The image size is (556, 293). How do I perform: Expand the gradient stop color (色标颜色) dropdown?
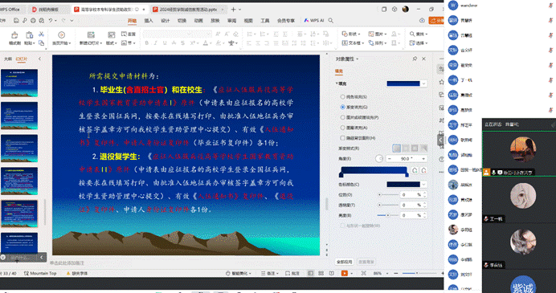tap(407, 185)
